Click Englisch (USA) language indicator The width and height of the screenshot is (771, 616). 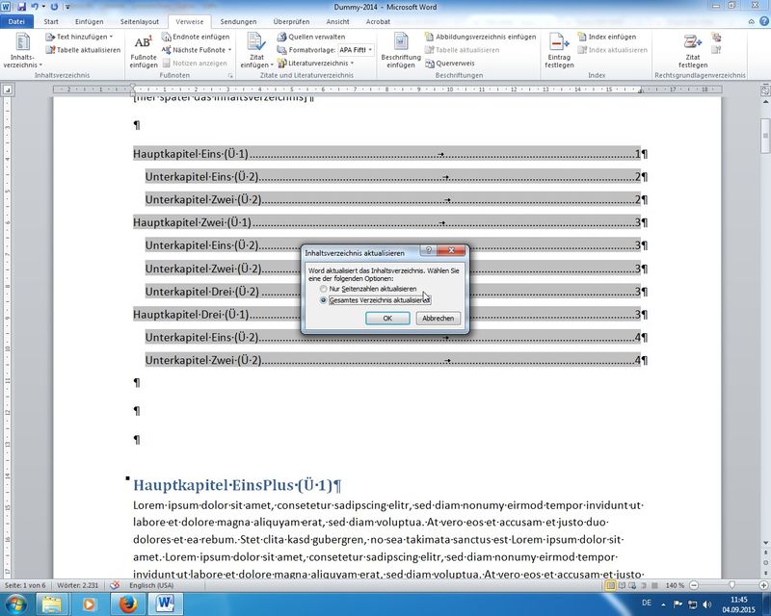[x=151, y=585]
